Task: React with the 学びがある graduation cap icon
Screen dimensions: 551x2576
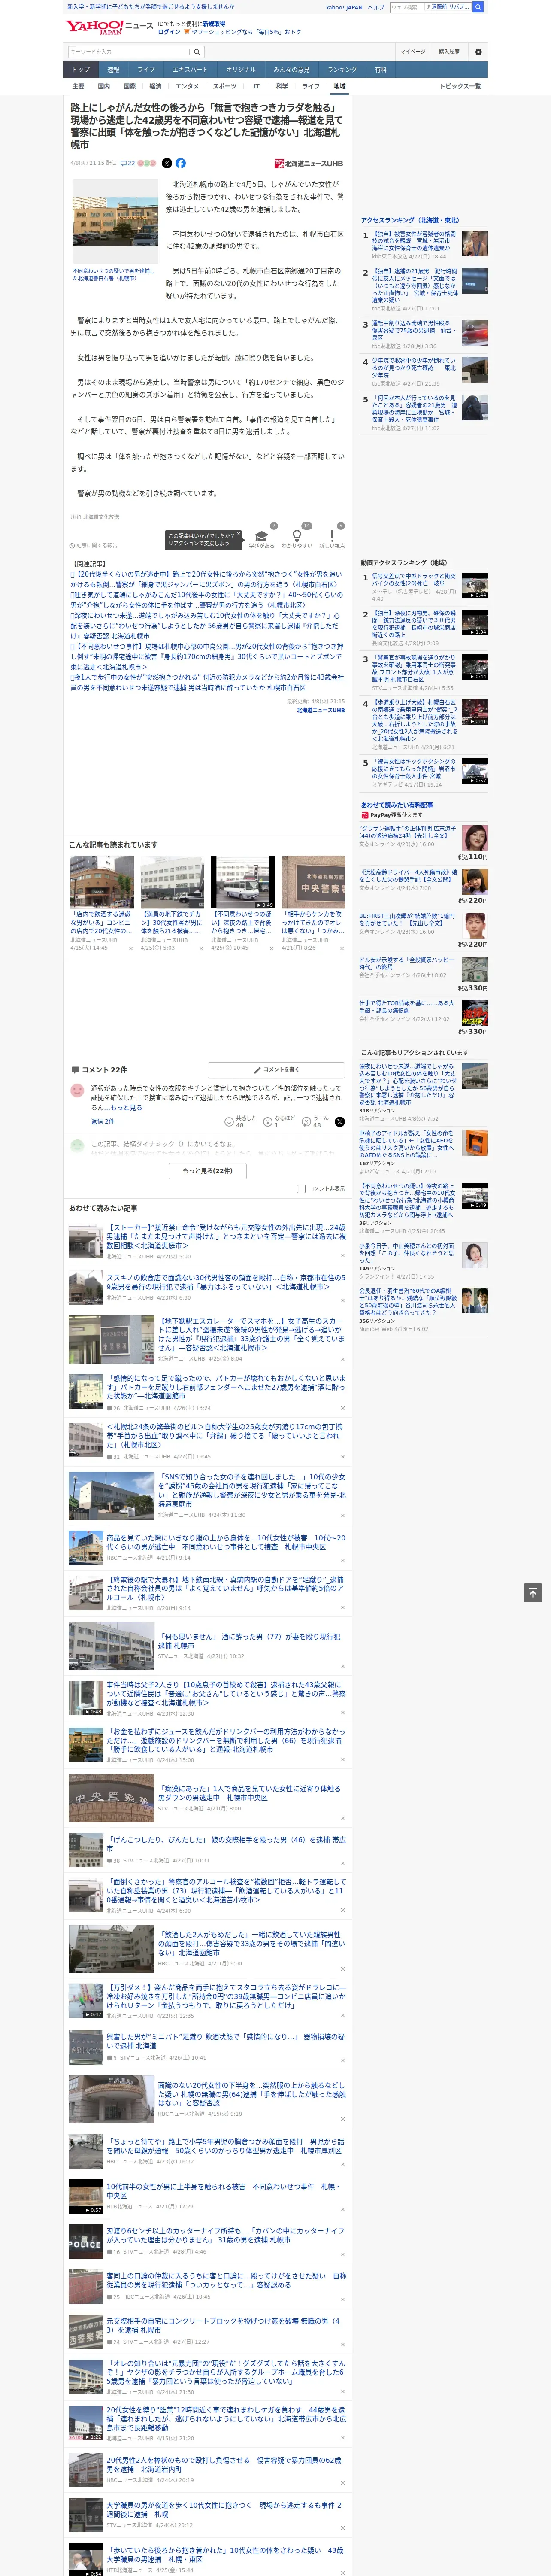Action: [262, 536]
